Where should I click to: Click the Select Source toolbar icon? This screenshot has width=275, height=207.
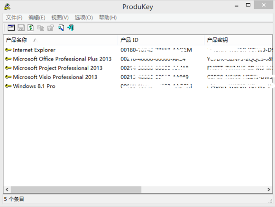pos(11,28)
